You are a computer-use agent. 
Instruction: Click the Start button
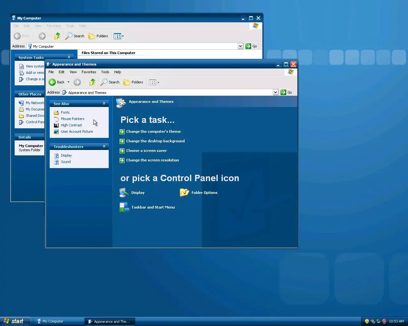tap(15, 321)
